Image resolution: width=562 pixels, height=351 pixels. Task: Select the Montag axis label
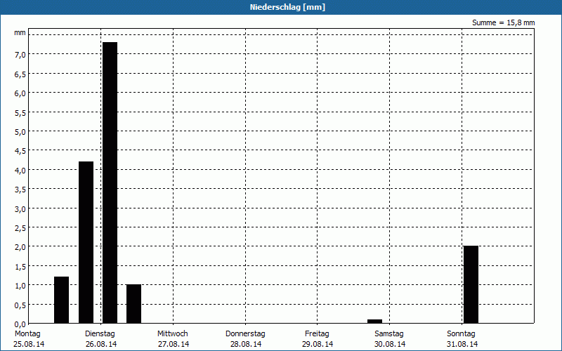pyautogui.click(x=27, y=334)
